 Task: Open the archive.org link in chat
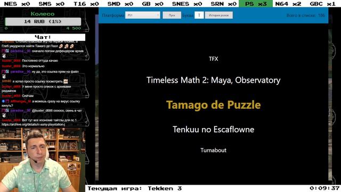pyautogui.click(x=33, y=124)
